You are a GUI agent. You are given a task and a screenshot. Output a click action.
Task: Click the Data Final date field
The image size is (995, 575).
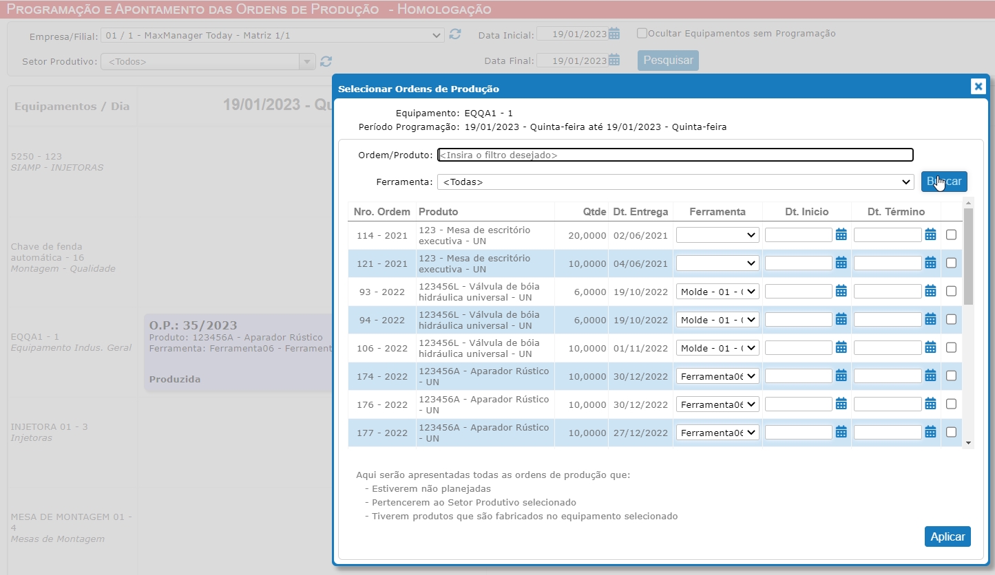pyautogui.click(x=572, y=61)
